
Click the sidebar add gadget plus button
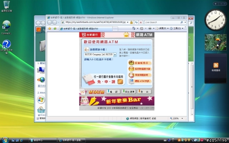215,4
